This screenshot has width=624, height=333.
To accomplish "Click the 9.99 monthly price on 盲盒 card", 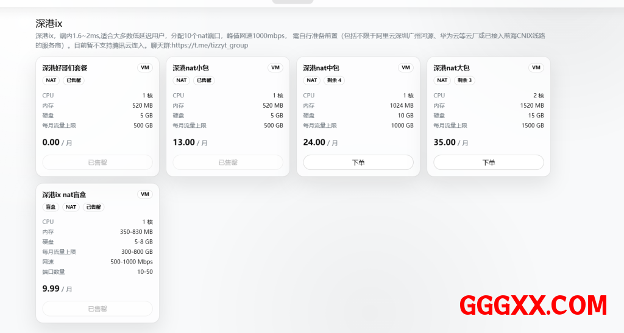I will (51, 289).
